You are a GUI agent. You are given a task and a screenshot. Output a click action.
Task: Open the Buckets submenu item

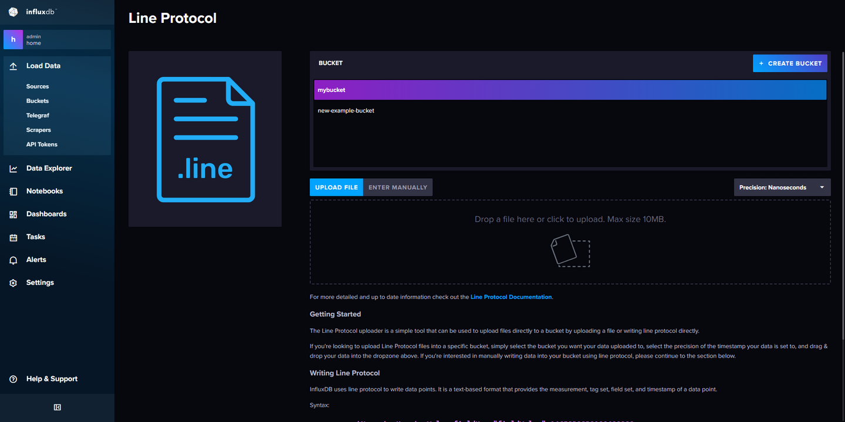point(38,101)
